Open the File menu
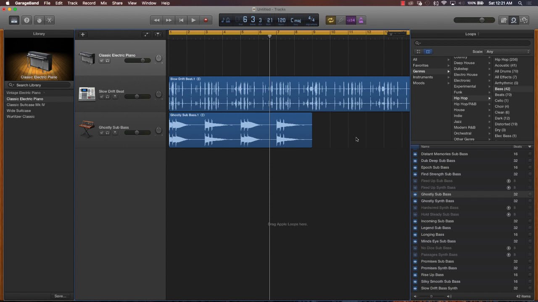This screenshot has height=302, width=538. pyautogui.click(x=47, y=3)
